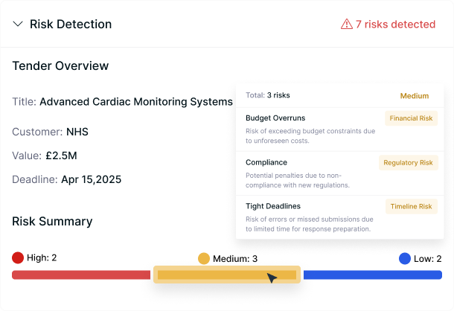Image resolution: width=454 pixels, height=311 pixels.
Task: Click the High: 2 label
Action: pos(42,258)
